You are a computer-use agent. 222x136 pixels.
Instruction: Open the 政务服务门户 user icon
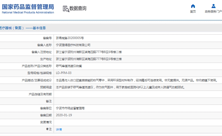pos(213,6)
